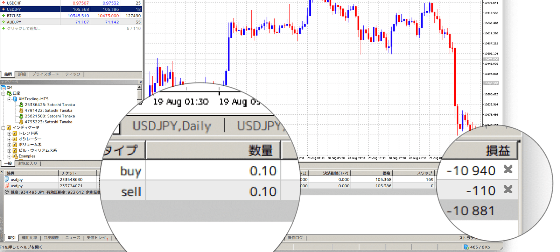
Task: Select the AUDJPY row in market watch
Action: 71,22
